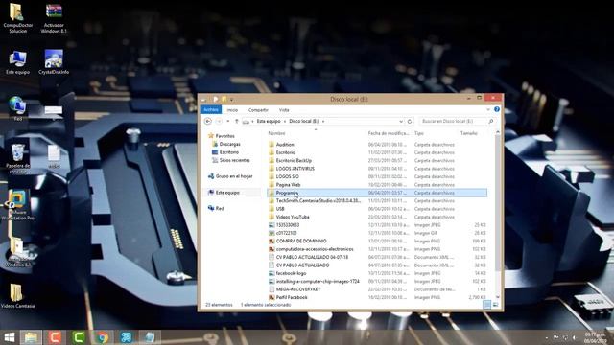614x345 pixels.
Task: Open the Videos YouTube folder
Action: coord(293,217)
